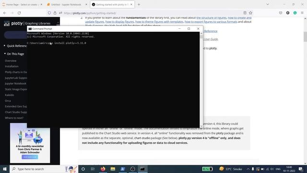Close the Getting started with plotly tab
Screen dimensions: 307x173
[131, 4]
